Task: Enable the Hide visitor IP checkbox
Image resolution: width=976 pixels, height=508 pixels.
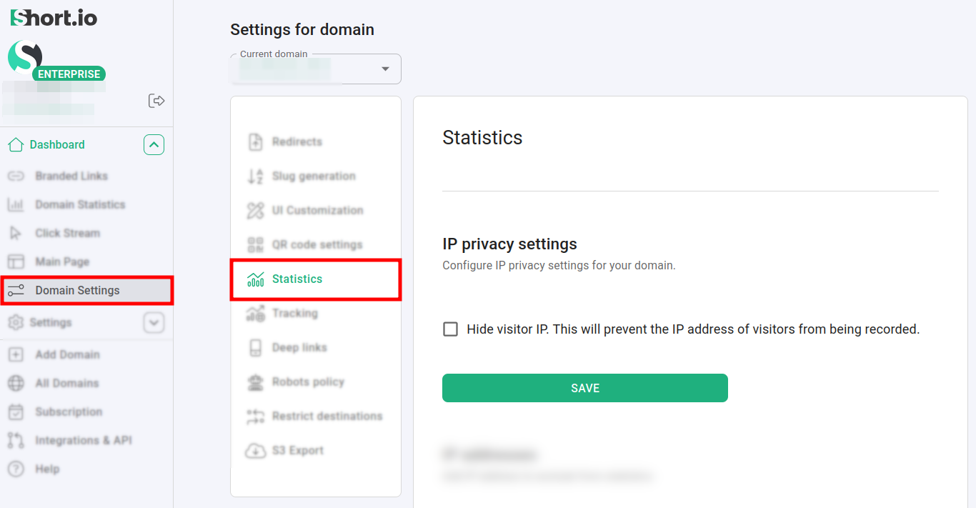Action: click(451, 329)
